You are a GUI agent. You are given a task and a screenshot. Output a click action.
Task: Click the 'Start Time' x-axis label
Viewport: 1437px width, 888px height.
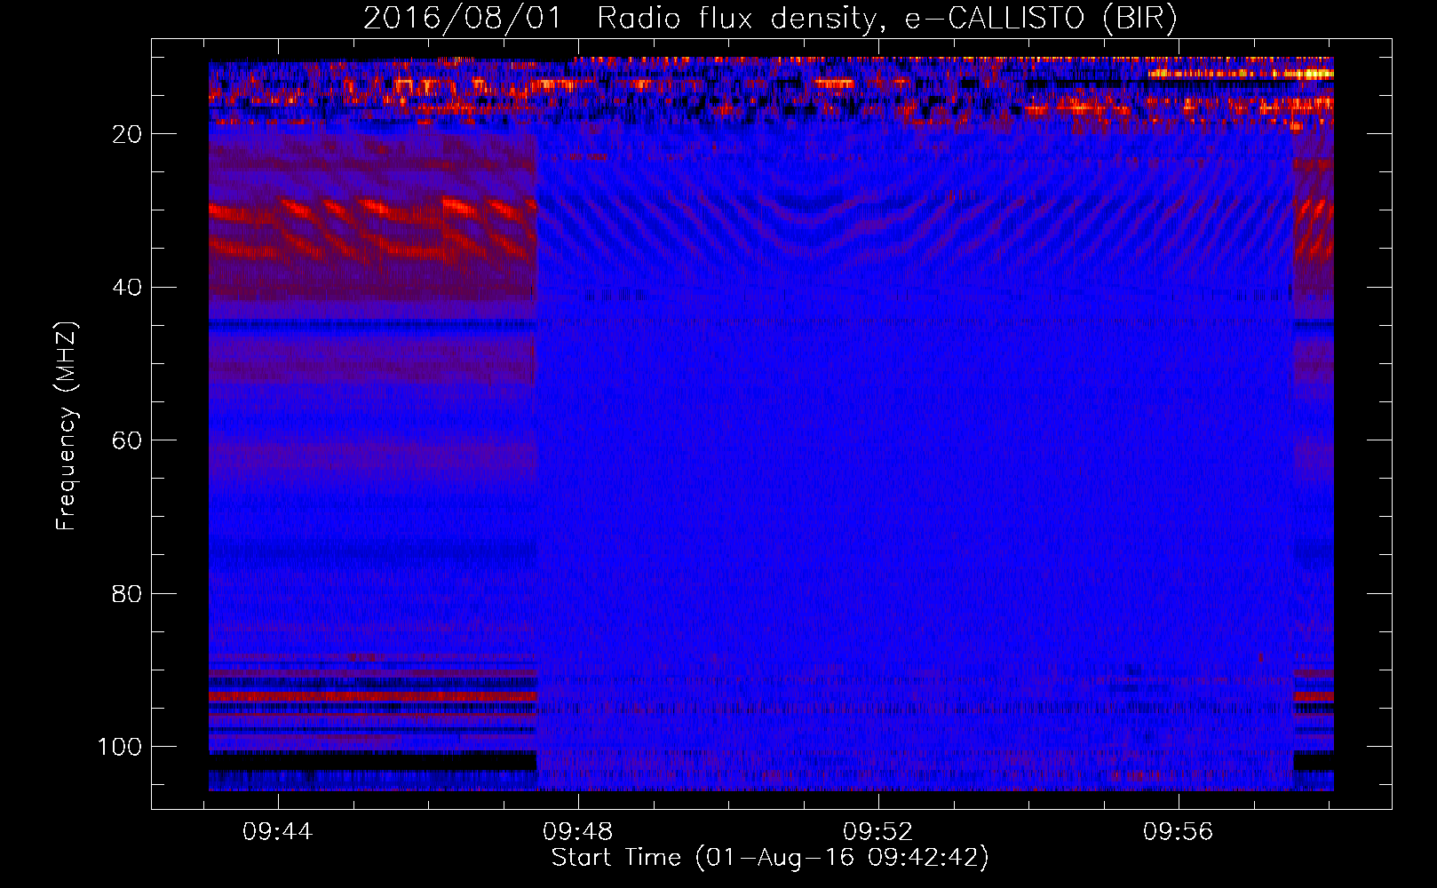tap(770, 858)
